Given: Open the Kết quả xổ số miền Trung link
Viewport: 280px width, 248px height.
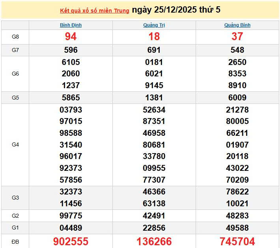Looking at the screenshot, I should pyautogui.click(x=94, y=11).
